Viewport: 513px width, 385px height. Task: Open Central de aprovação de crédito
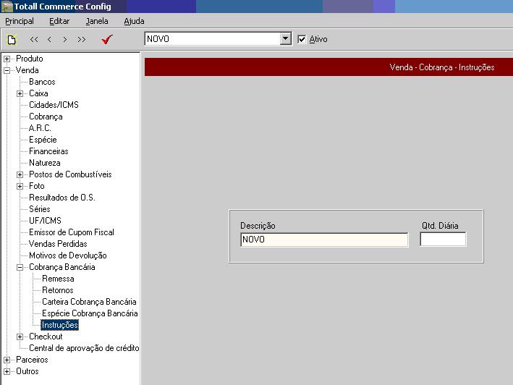click(84, 348)
